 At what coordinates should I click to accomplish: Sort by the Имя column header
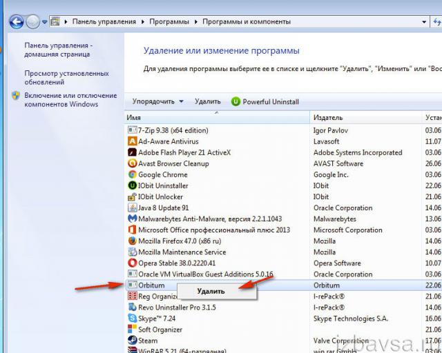(217, 117)
